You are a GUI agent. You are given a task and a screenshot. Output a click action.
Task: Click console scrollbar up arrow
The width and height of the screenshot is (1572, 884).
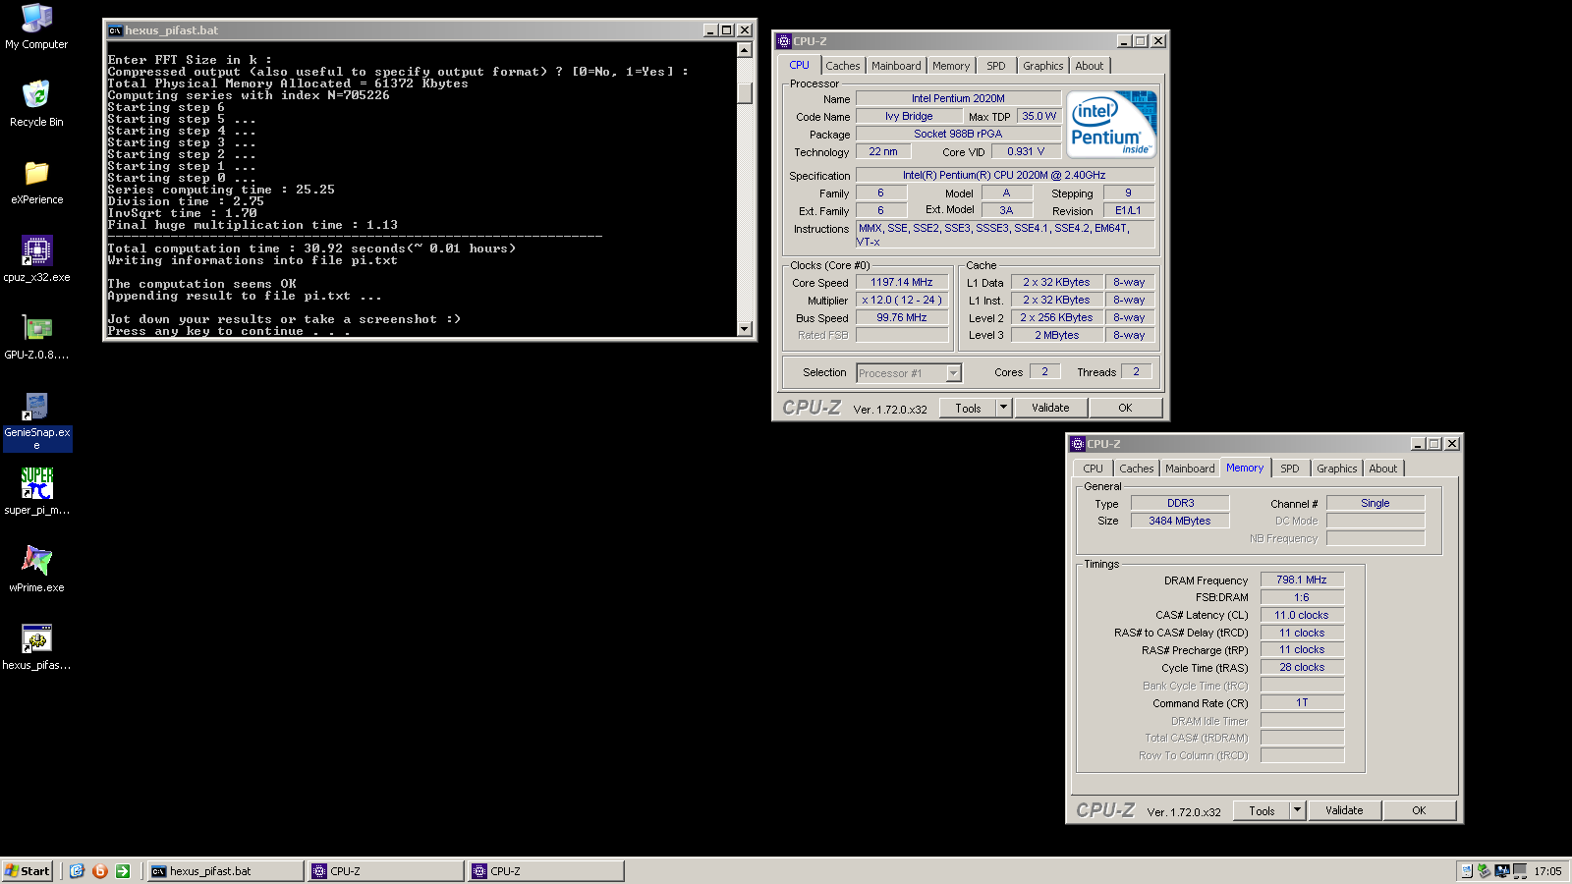(x=745, y=50)
